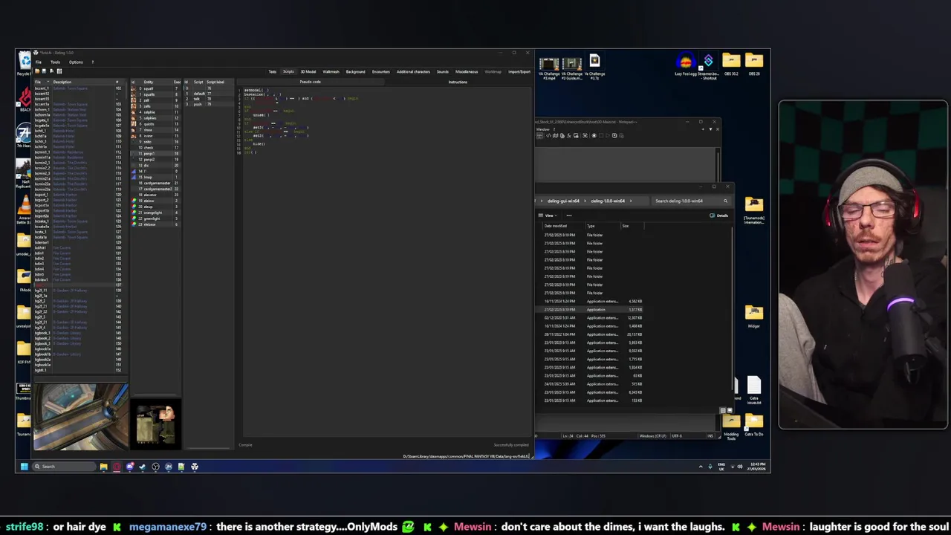Select the zell entity with portrait icon
951x535 pixels.
click(156, 100)
